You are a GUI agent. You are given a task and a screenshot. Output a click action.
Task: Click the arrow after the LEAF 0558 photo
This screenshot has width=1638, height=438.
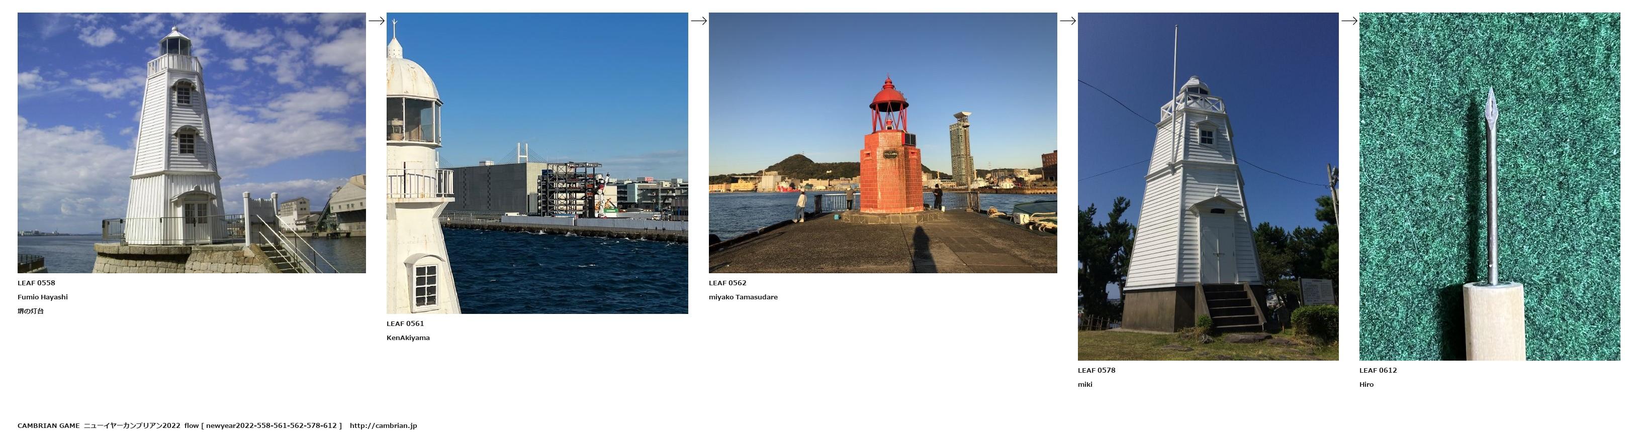(377, 21)
